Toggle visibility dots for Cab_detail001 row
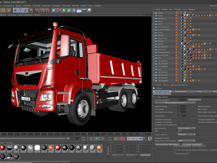Viewport: 217px width, 163px height. [178, 61]
